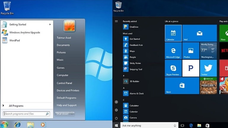Launch Internet Explorer from Windows 7 taskbar
Image resolution: width=228 pixels, height=128 pixels.
click(x=17, y=124)
